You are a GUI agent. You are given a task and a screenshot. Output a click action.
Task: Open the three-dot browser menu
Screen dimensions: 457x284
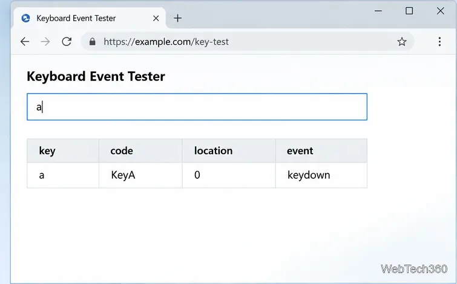pyautogui.click(x=439, y=42)
